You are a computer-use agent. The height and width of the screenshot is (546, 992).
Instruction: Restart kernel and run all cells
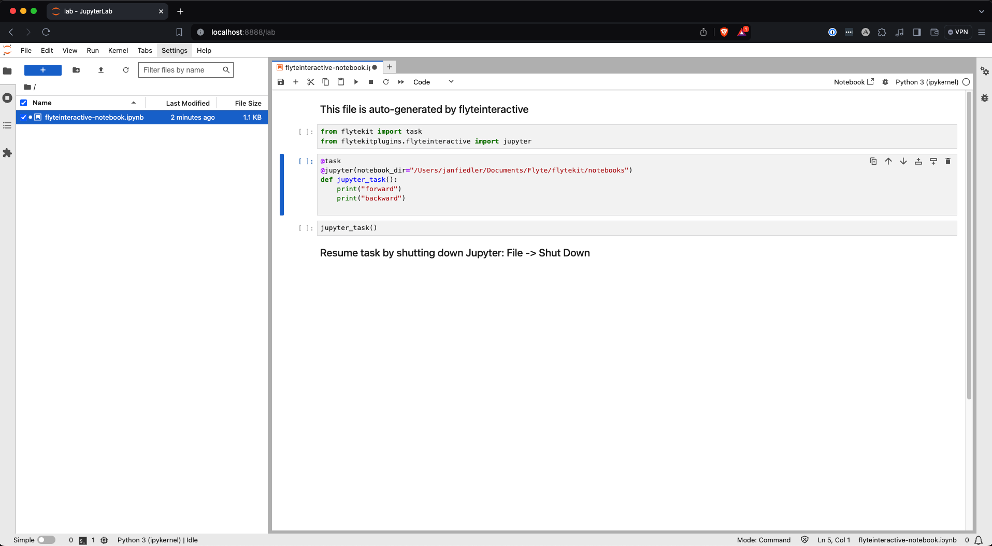click(x=401, y=82)
